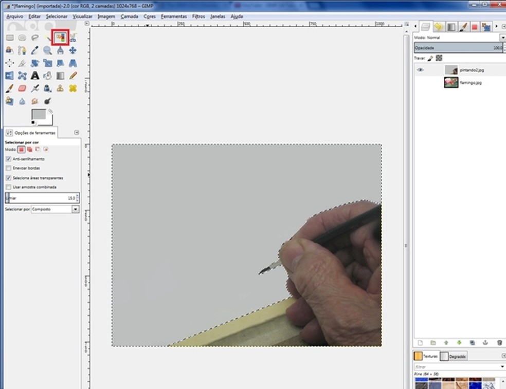Open the Camada menu
Viewport: 506px width, 389px height.
130,16
